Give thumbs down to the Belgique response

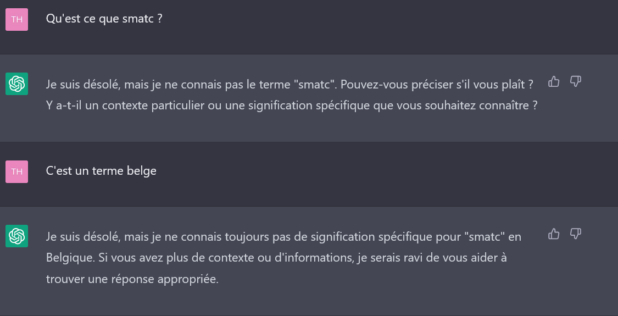pos(575,234)
